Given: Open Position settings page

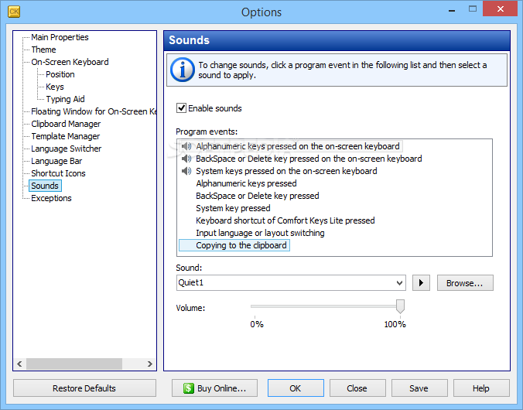Looking at the screenshot, I should (60, 74).
